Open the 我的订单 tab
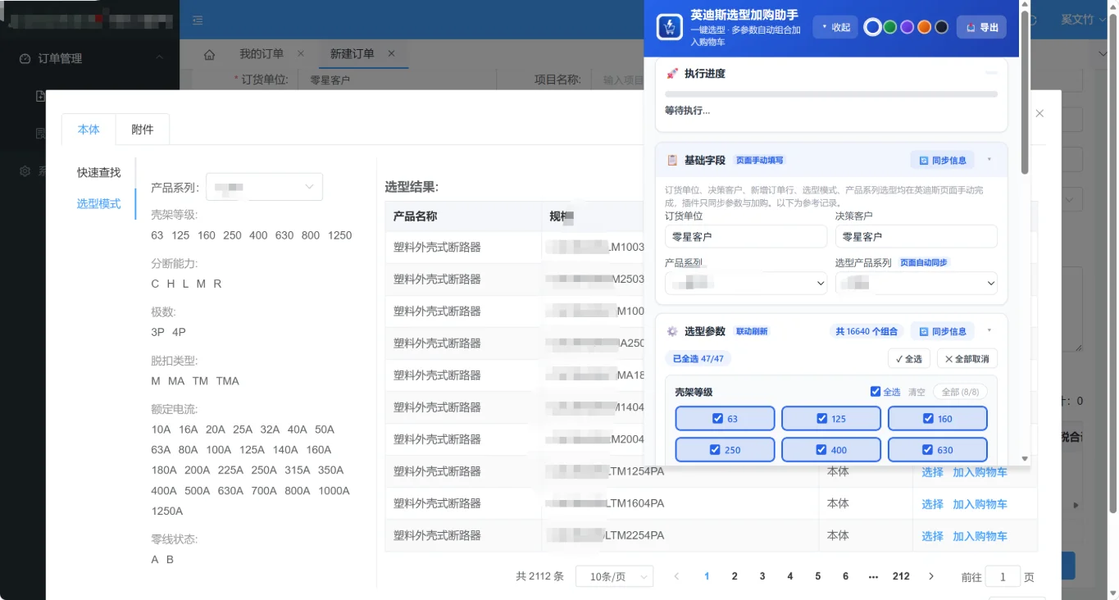Screen dimensions: 1119x600 tap(262, 54)
